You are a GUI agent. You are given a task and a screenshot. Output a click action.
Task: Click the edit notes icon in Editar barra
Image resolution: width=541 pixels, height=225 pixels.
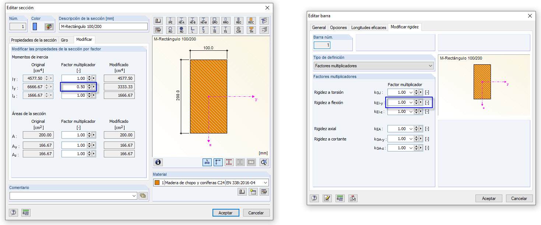327,198
